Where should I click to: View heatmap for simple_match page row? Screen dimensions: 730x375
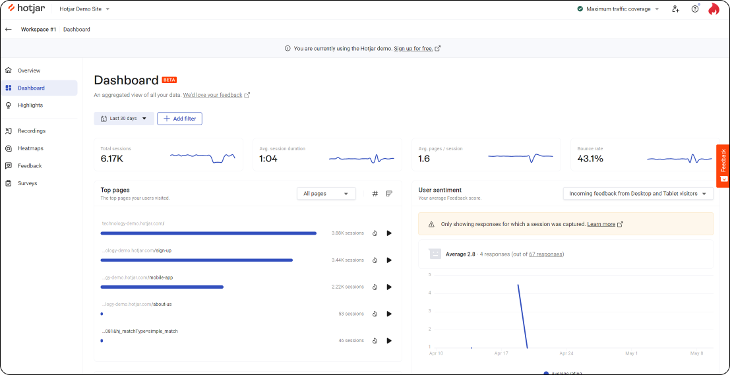point(375,341)
